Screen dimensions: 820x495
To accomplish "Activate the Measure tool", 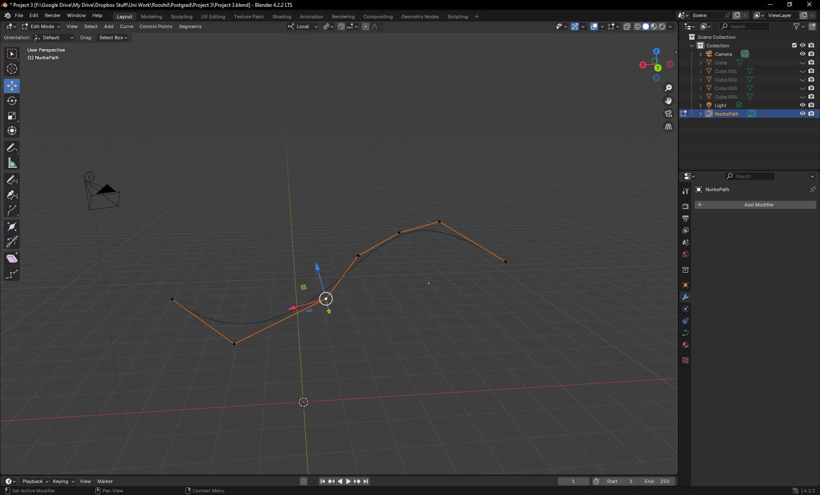I will (x=12, y=163).
